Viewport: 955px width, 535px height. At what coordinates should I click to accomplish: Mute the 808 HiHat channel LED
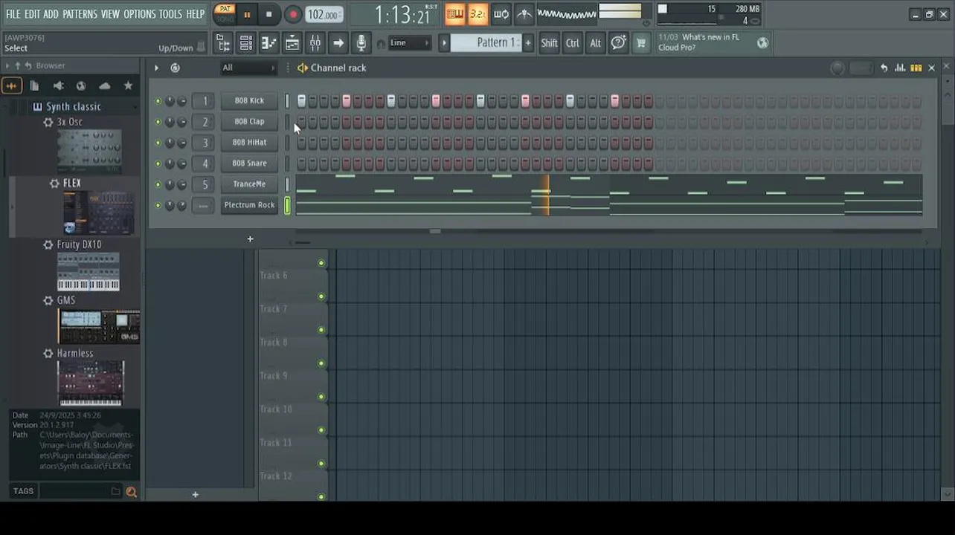(x=158, y=142)
